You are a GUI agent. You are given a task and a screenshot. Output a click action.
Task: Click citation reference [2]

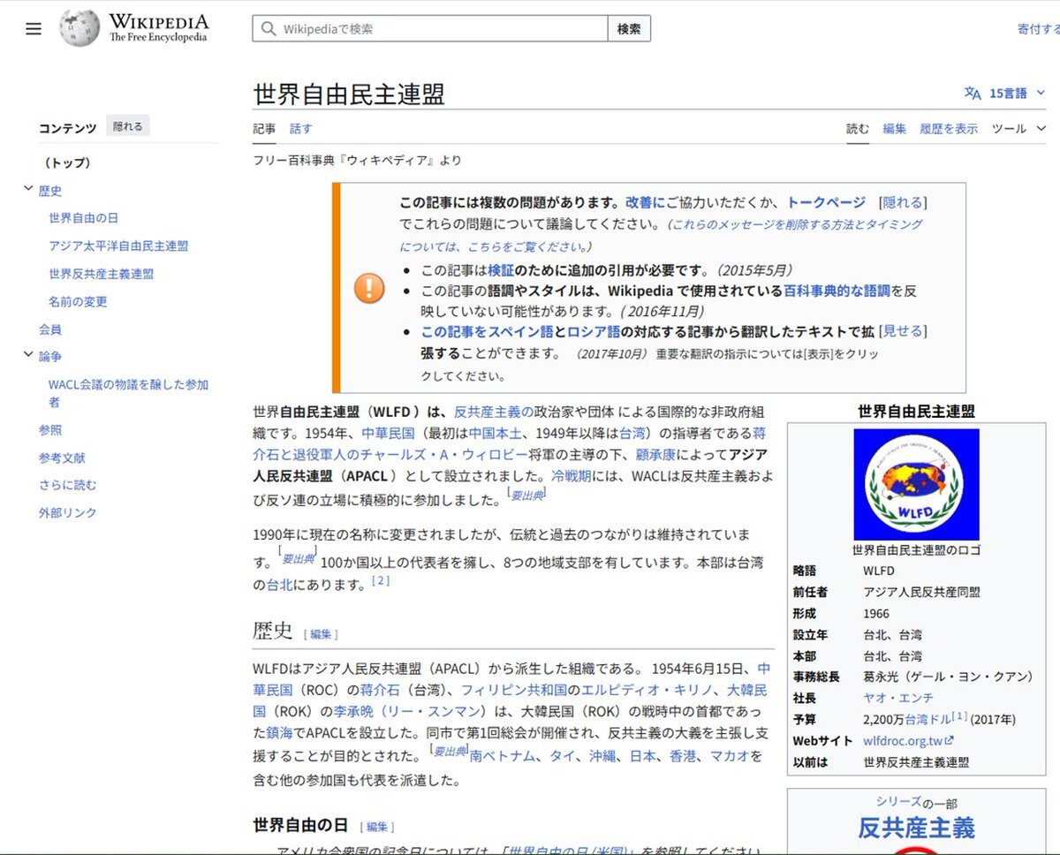point(381,580)
